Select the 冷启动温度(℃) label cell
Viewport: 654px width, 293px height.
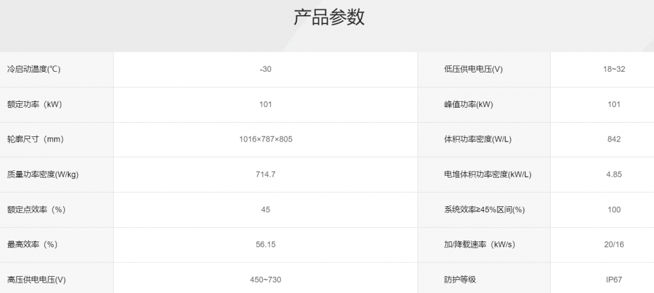(57, 70)
